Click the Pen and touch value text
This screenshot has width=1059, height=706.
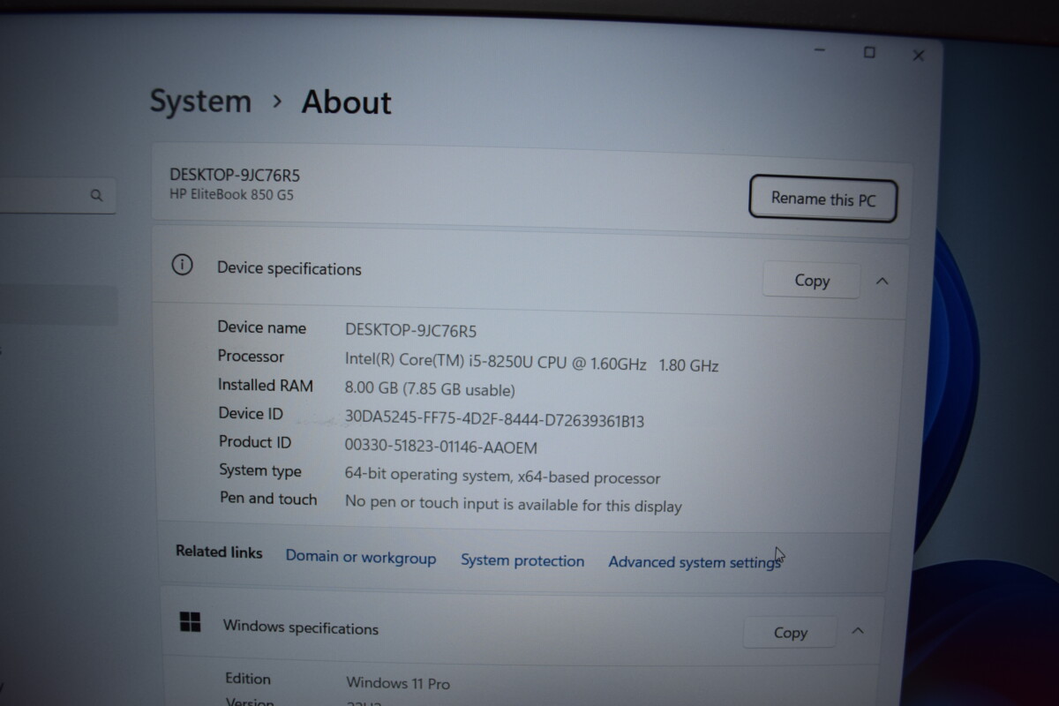(x=513, y=505)
